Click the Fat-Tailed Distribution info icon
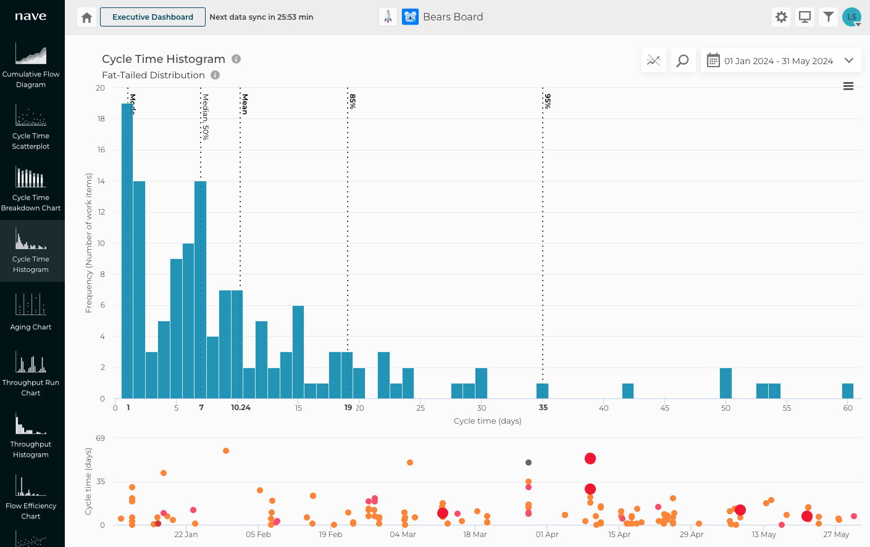Image resolution: width=870 pixels, height=547 pixels. (x=214, y=75)
